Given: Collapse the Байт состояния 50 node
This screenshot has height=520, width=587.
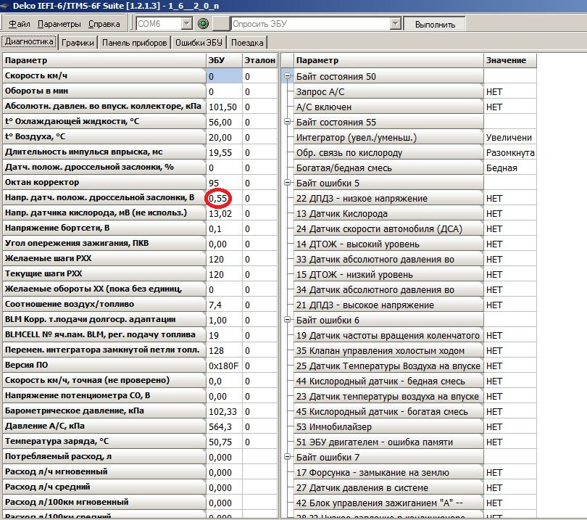Looking at the screenshot, I should click(x=287, y=76).
